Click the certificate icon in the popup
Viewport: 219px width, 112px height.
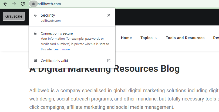pyautogui.click(x=35, y=61)
